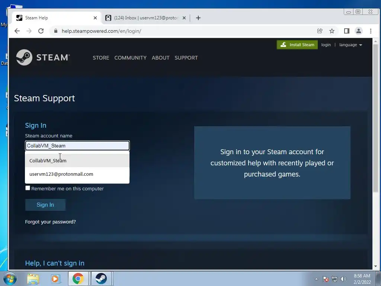Click the login link in header
This screenshot has width=381, height=286.
click(326, 45)
